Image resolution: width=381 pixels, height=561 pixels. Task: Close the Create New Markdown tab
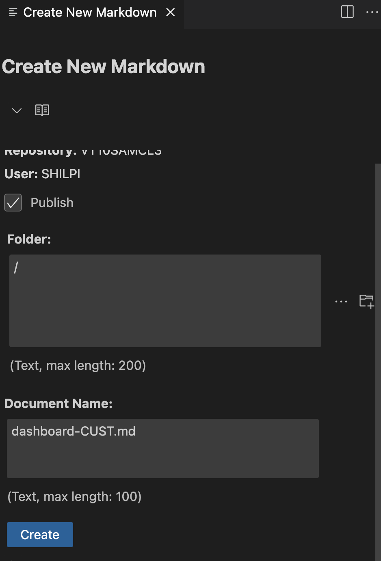(171, 12)
